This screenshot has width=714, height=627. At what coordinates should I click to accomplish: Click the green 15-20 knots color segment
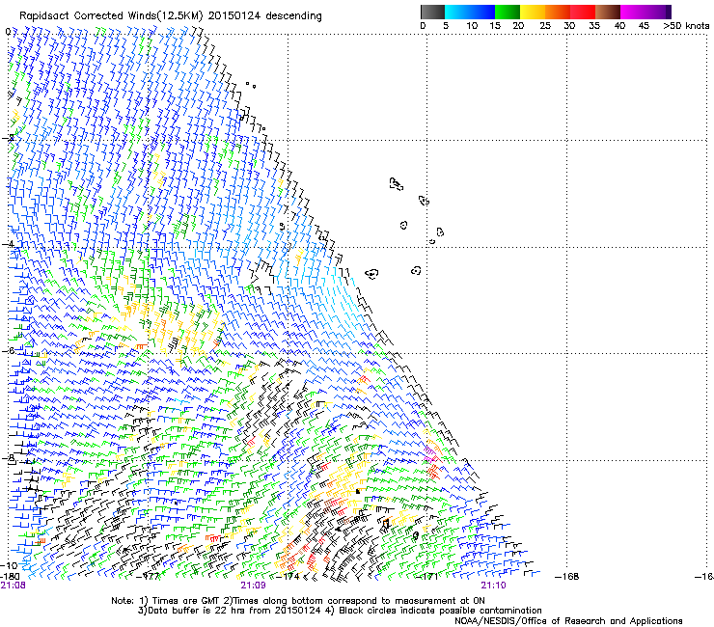coord(508,12)
